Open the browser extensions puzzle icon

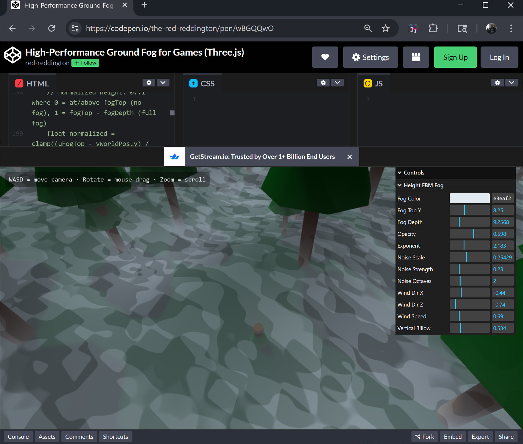(433, 28)
